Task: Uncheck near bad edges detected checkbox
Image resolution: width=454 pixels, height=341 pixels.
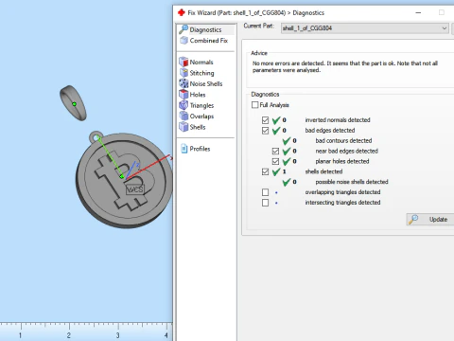Action: coord(275,151)
